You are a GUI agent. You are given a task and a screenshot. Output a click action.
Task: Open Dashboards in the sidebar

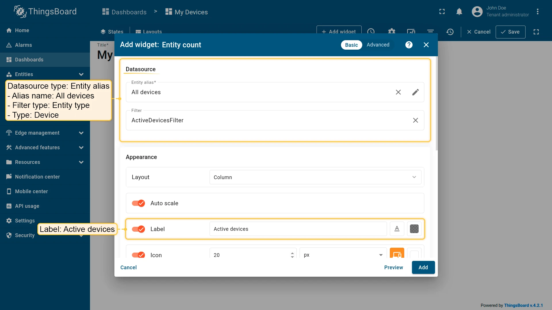click(45, 60)
